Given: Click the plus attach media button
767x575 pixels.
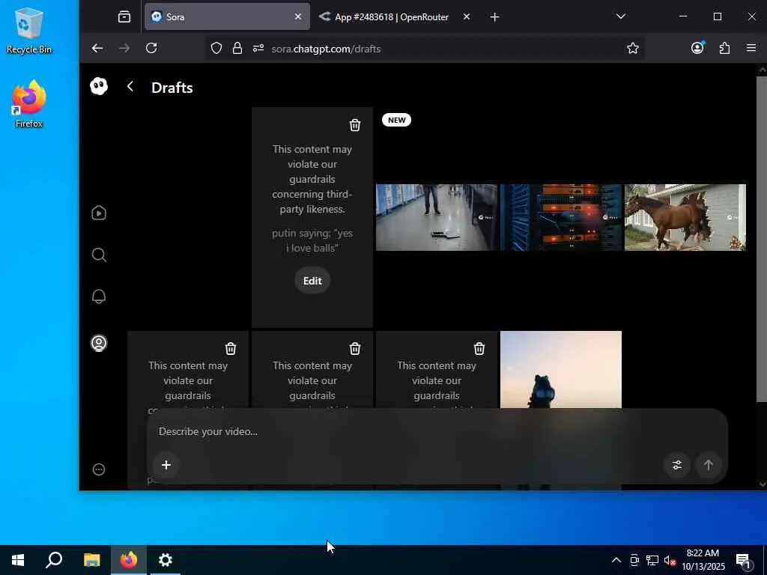Looking at the screenshot, I should 166,465.
